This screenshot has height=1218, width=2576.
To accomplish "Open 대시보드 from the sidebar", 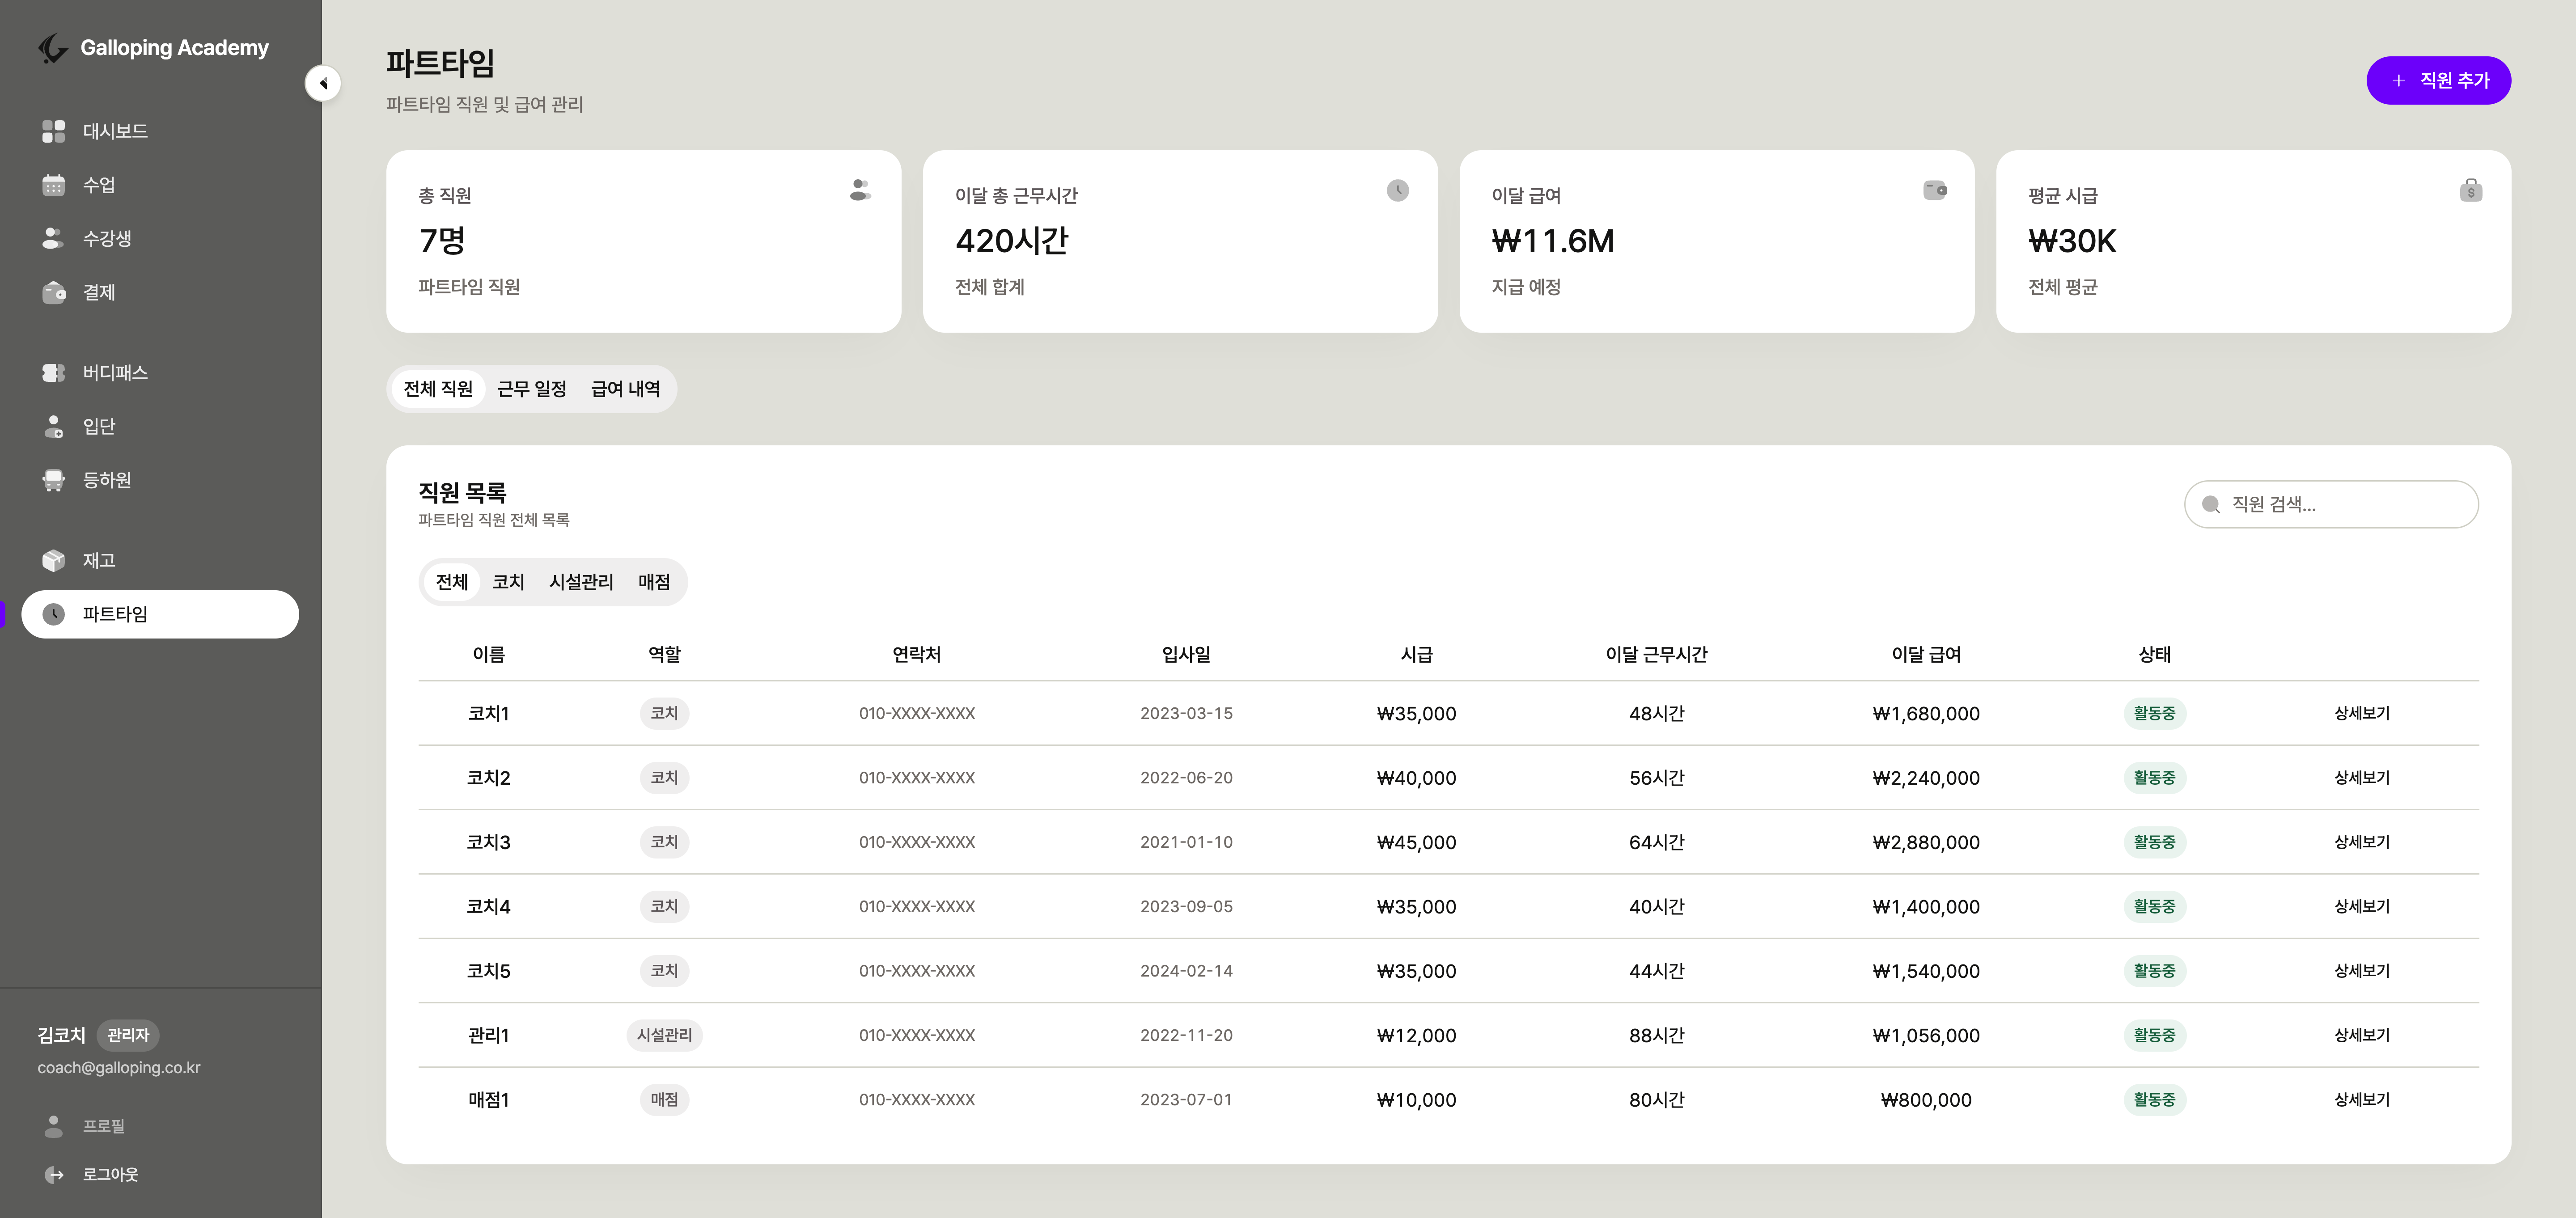I will [160, 131].
